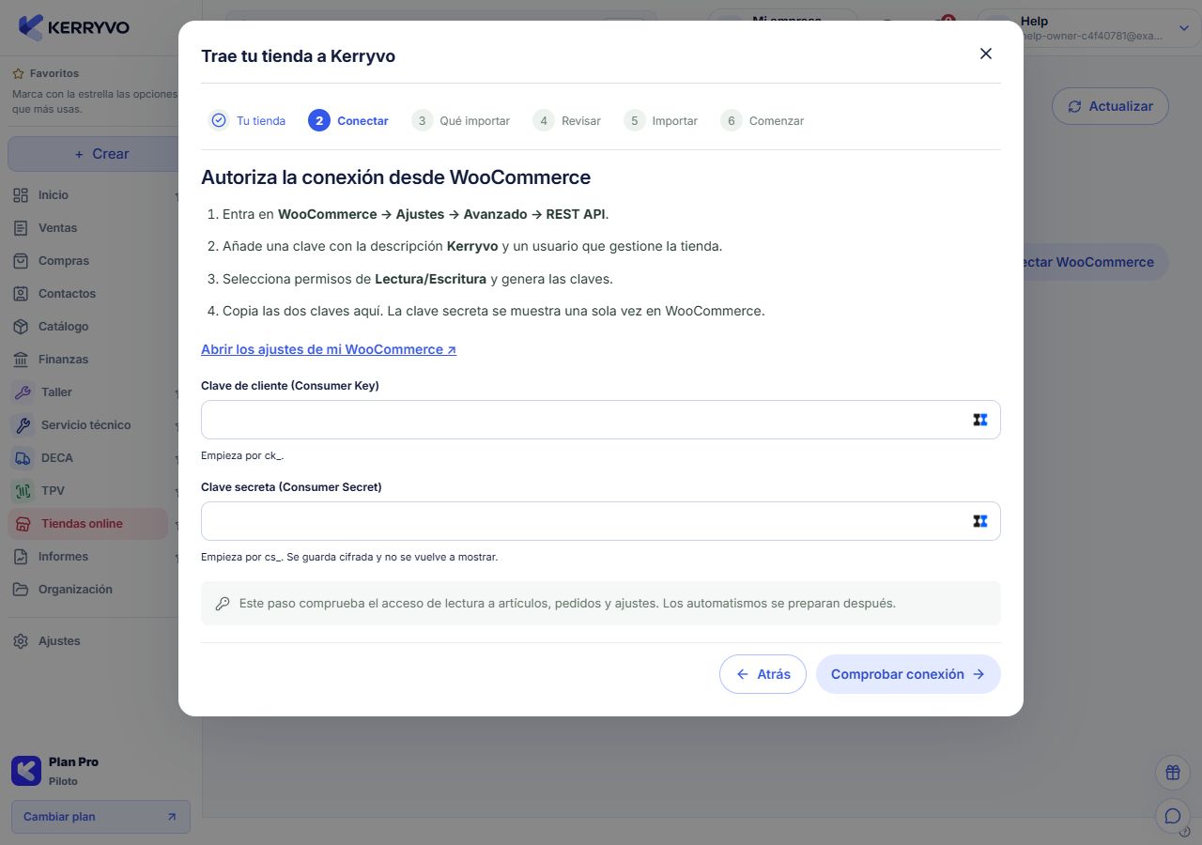The image size is (1202, 845).
Task: Select the Importar step
Action: 661,120
